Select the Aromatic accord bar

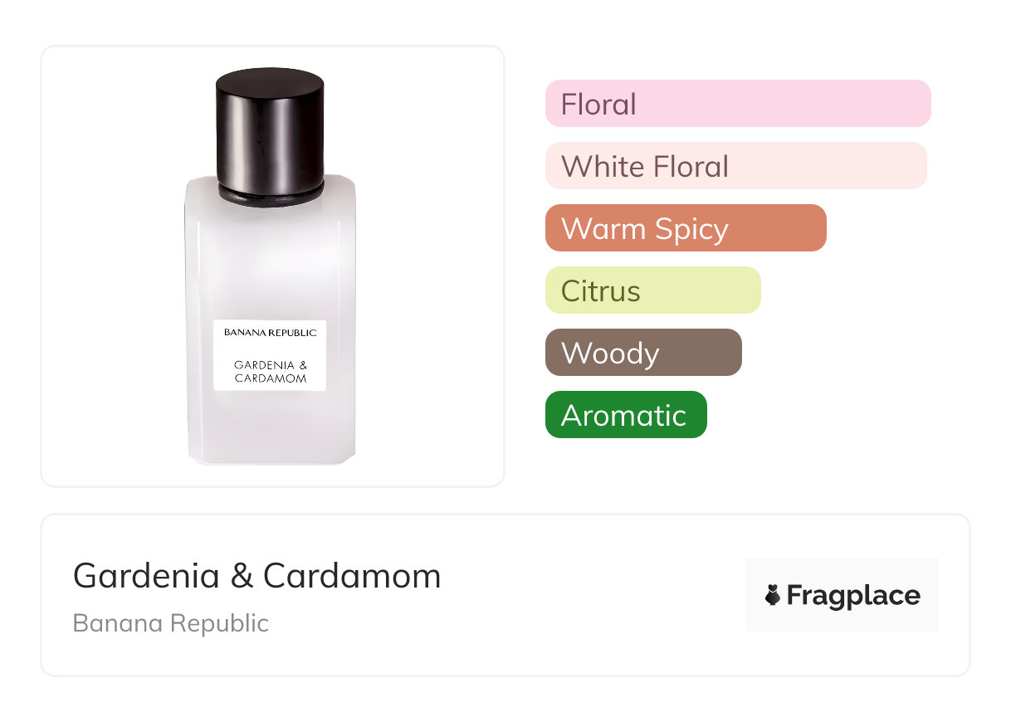pos(626,415)
